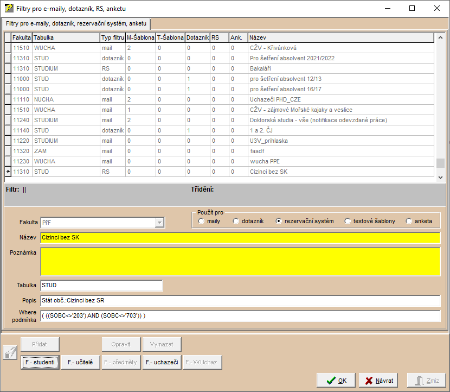Click the stacked pages icon at bottom left
Viewport: 450px width, 392px height.
[x=10, y=353]
